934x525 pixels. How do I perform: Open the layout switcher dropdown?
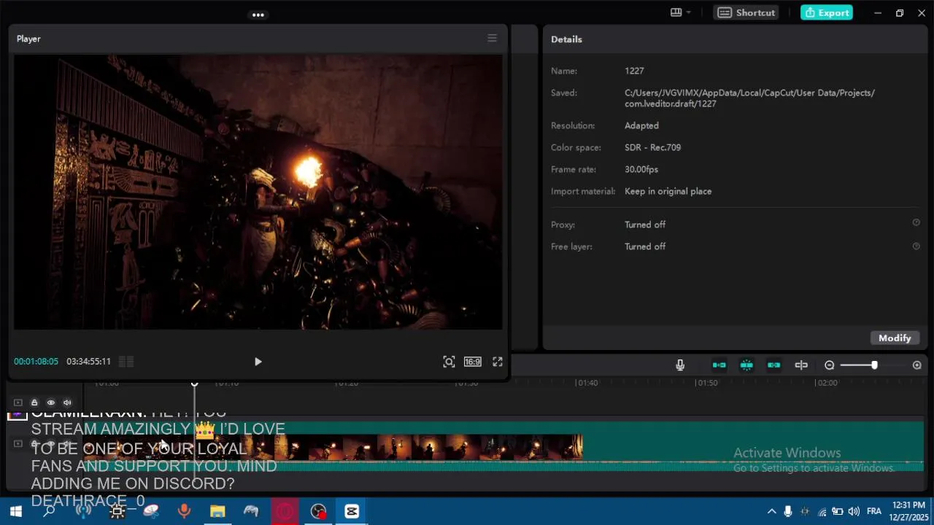pyautogui.click(x=680, y=12)
